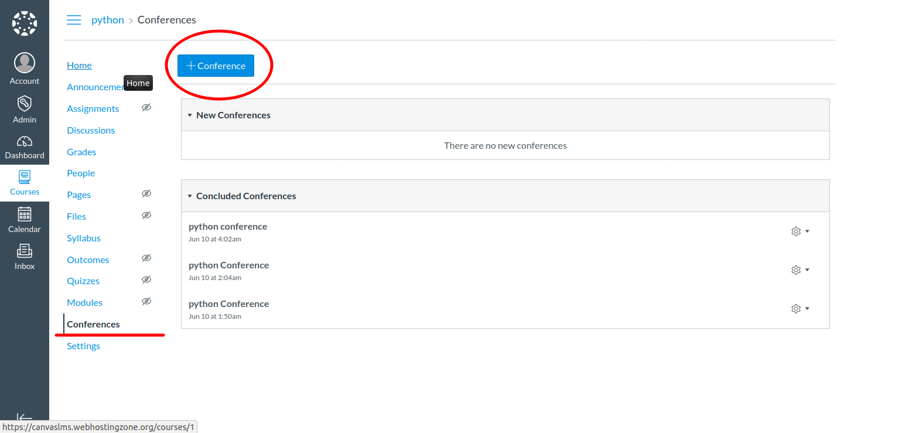Click the + Conference button
Image resolution: width=898 pixels, height=433 pixels.
click(216, 66)
